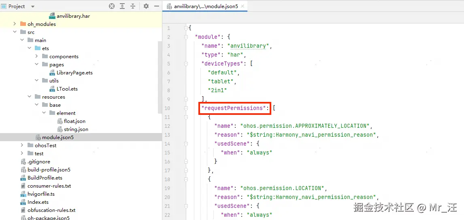Screen dimensions: 464x220
Task: Collapse the ets folder
Action: pos(29,48)
